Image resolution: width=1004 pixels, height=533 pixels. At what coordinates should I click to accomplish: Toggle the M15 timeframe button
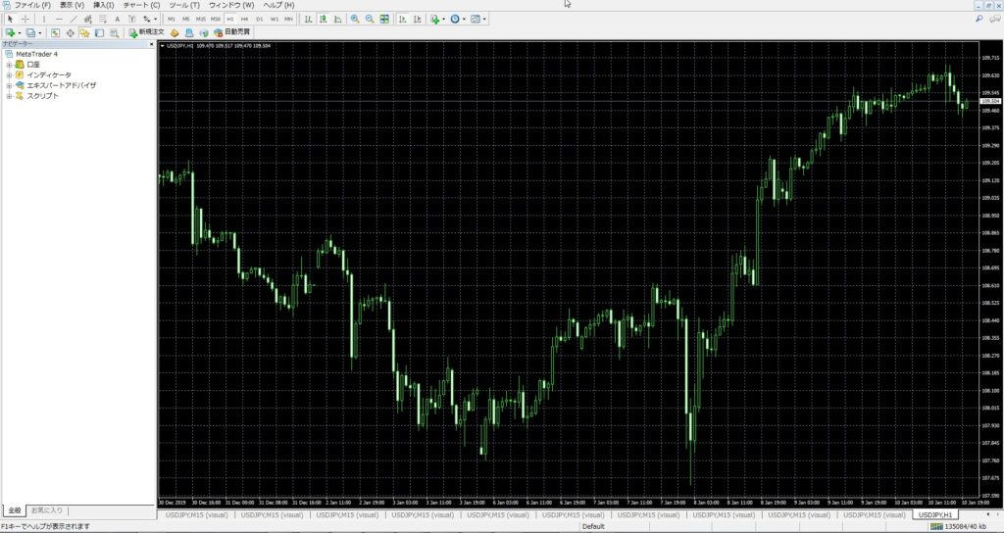[201, 20]
